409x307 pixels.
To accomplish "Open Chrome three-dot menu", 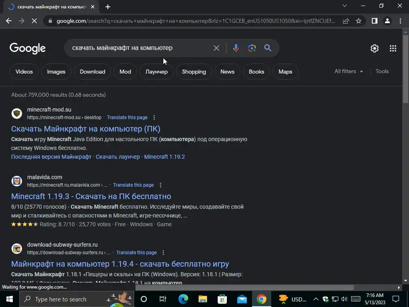I will click(x=400, y=21).
